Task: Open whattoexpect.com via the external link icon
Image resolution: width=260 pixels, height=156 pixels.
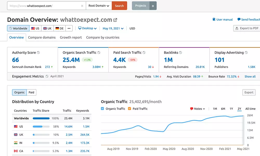Action: point(115,20)
